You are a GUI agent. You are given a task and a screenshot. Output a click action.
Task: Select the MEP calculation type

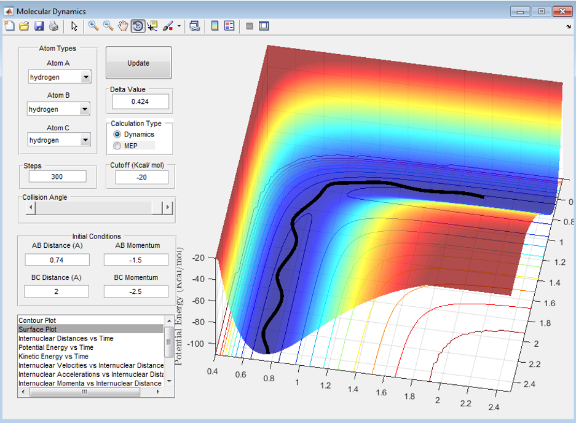pos(117,146)
